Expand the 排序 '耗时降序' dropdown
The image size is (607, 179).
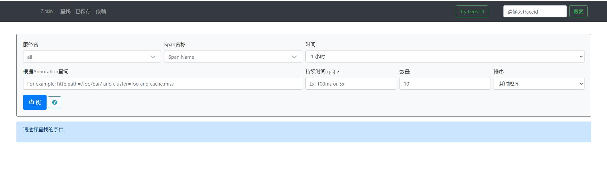tap(539, 84)
